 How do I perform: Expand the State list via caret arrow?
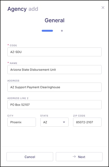(64, 122)
